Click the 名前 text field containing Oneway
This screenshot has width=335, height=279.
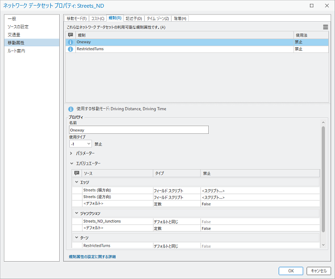(138, 130)
